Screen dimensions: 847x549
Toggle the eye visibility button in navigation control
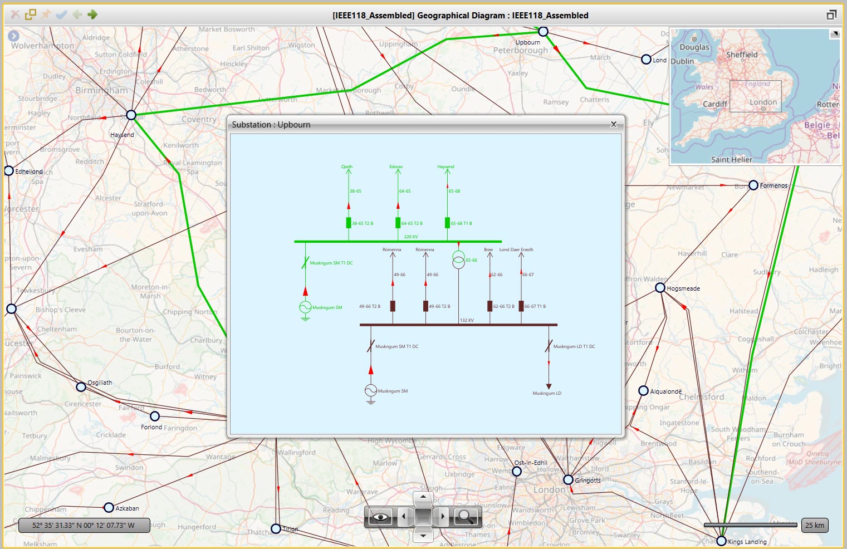[x=380, y=517]
